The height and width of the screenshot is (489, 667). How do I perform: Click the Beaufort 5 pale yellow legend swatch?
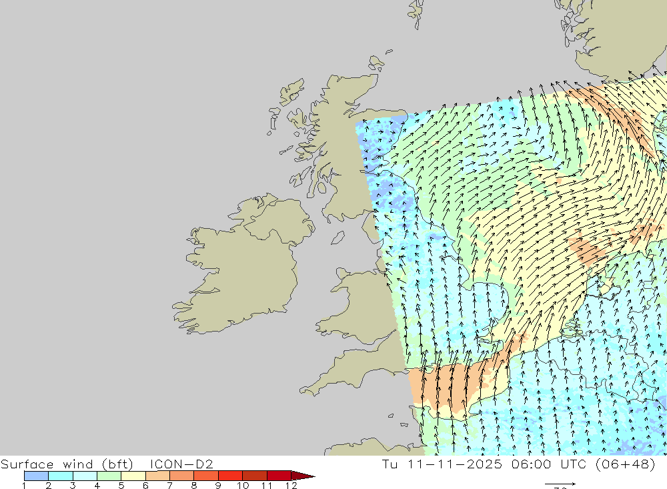133,476
